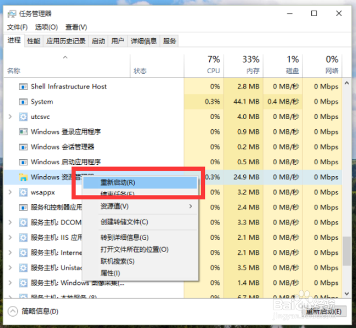Click the 服务主机: IIS gear icon

23,238
